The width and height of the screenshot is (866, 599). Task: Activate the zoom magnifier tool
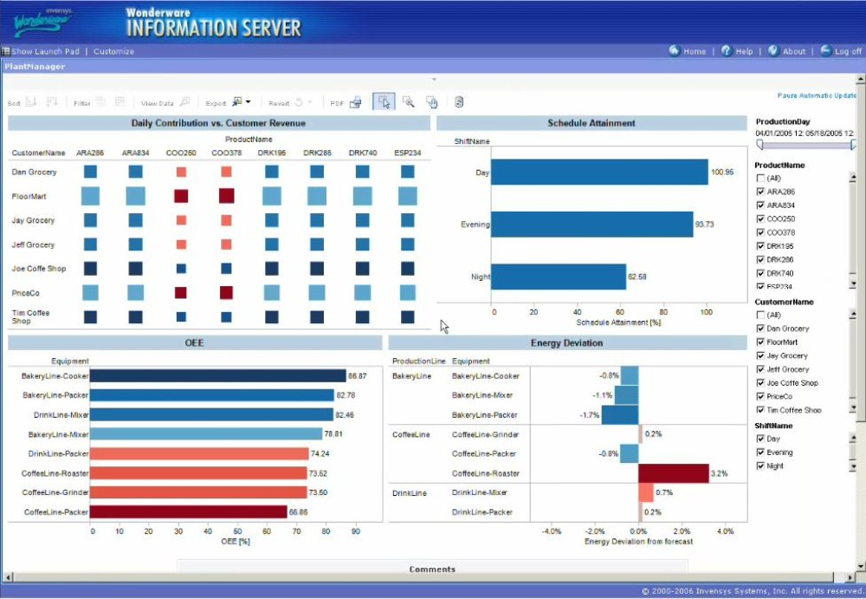coord(408,101)
